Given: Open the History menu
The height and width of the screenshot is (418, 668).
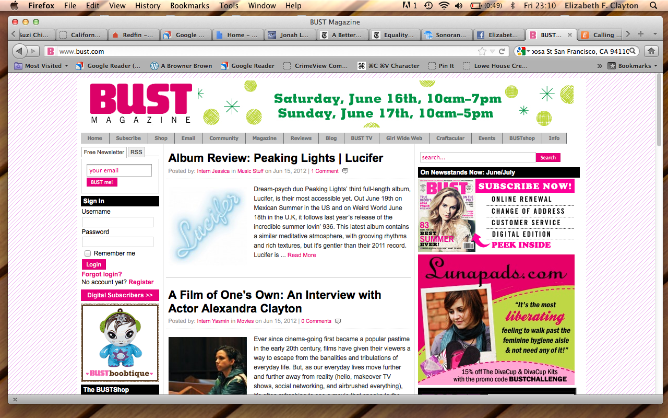Looking at the screenshot, I should pyautogui.click(x=148, y=6).
